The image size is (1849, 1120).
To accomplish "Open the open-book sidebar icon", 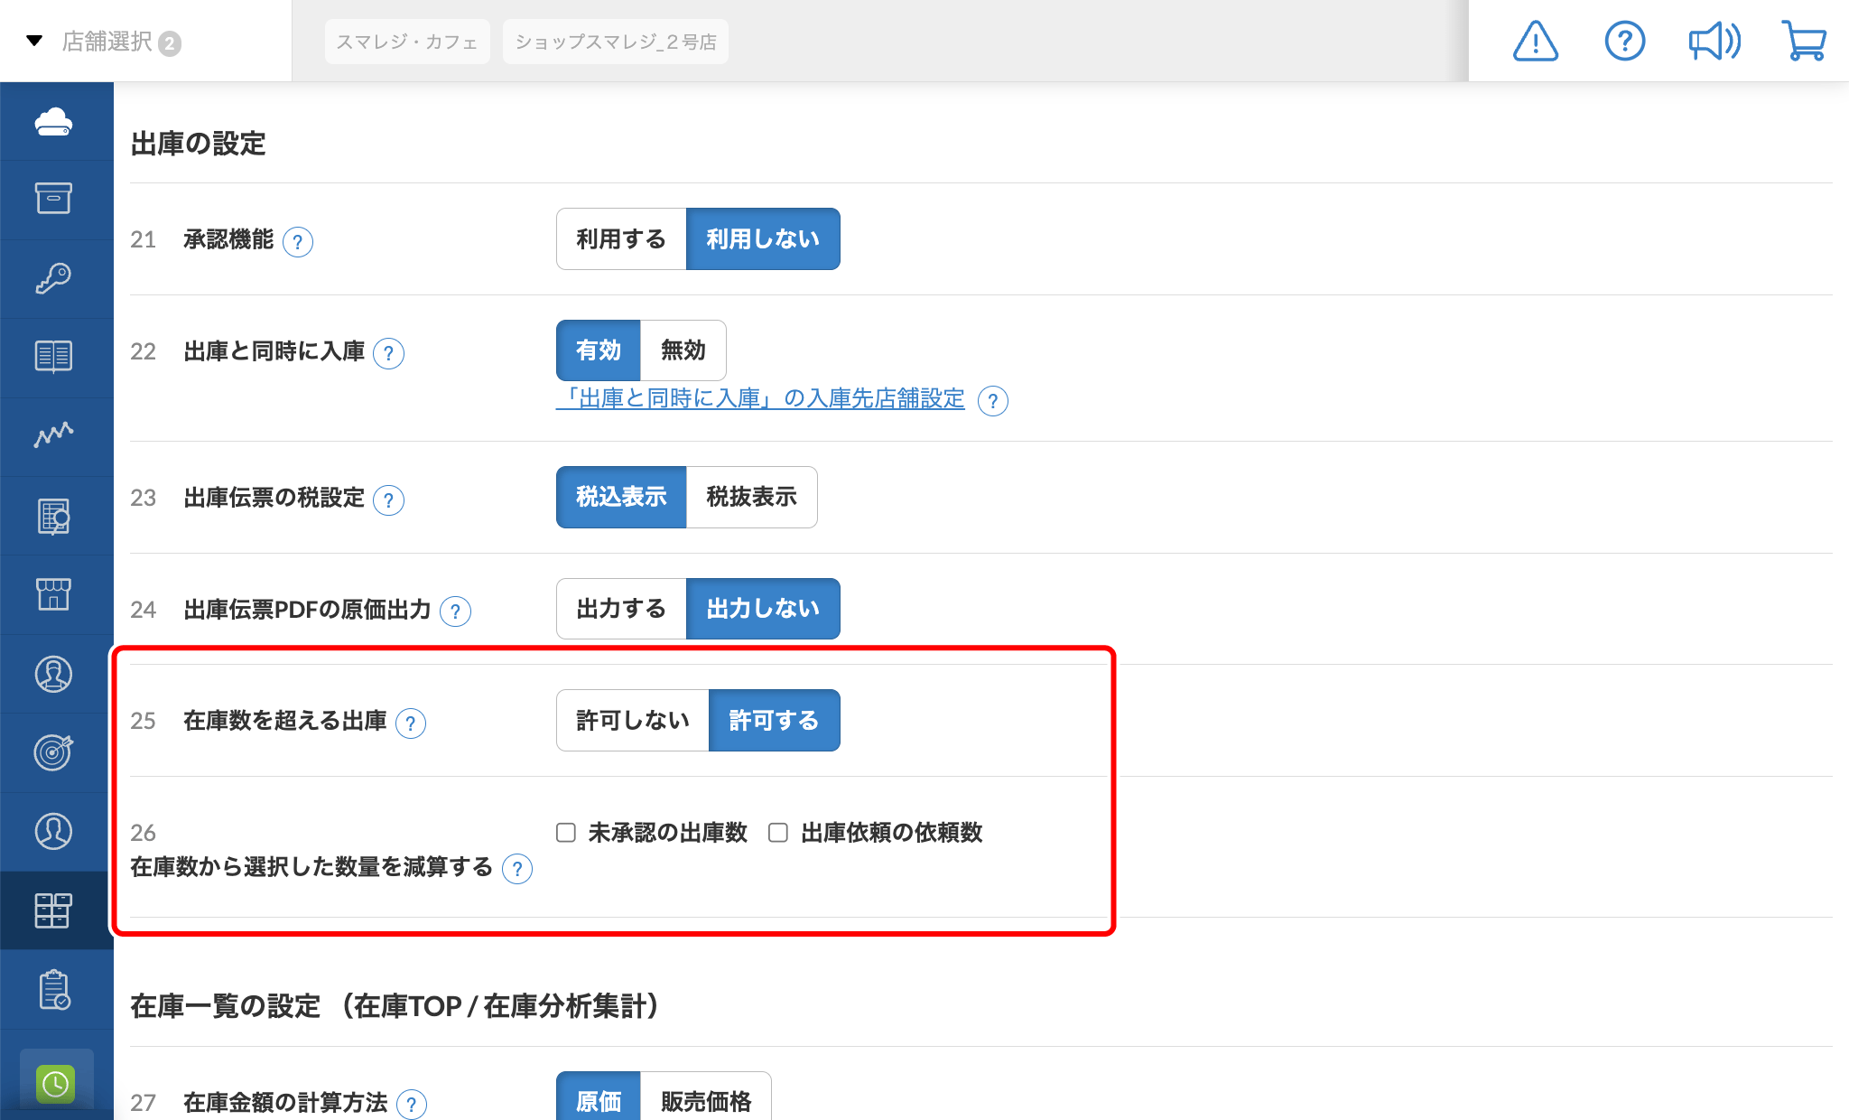I will [x=54, y=357].
